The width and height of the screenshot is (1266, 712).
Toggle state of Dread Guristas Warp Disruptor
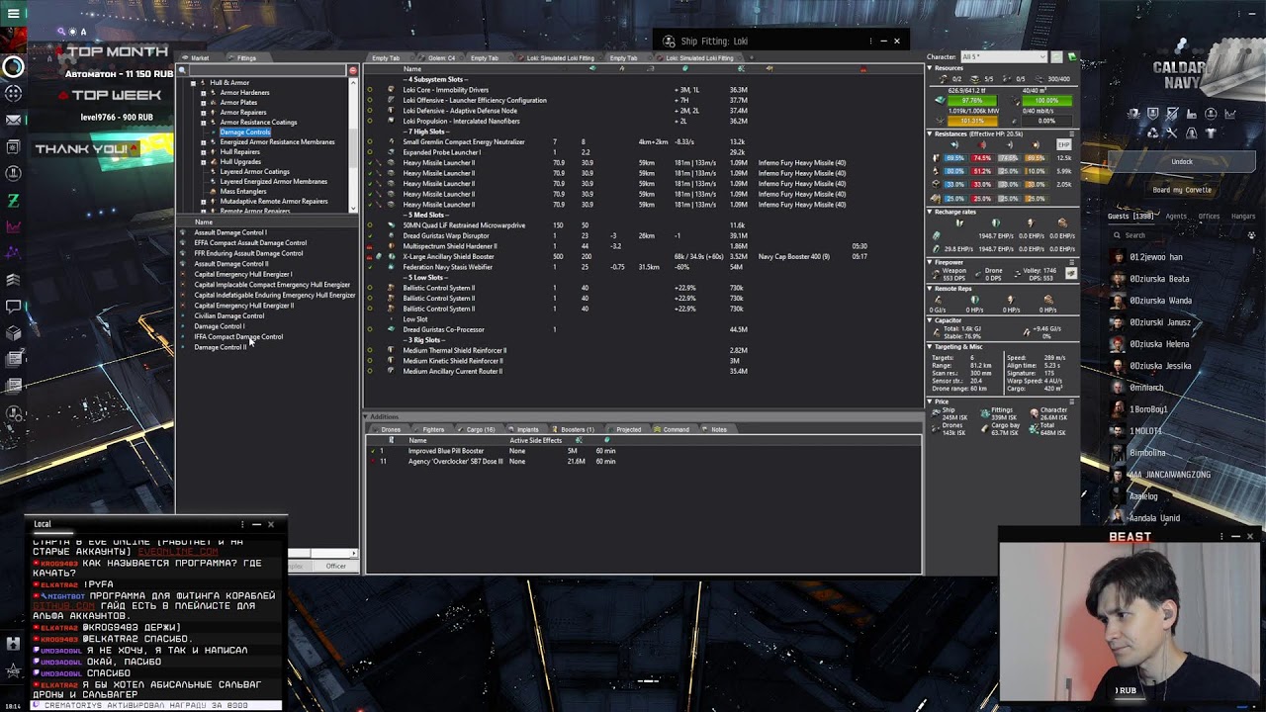(x=370, y=236)
